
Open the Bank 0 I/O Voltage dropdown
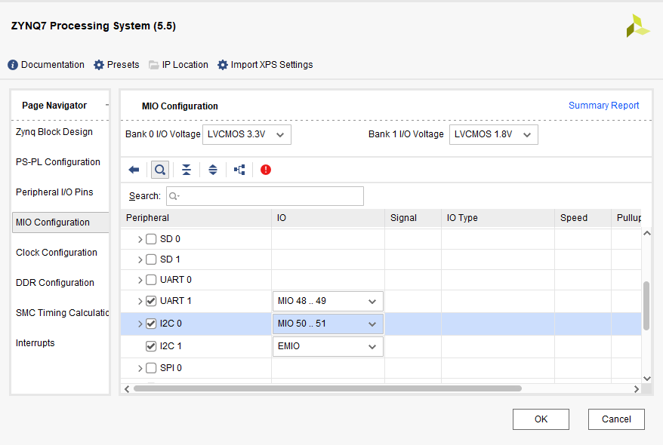pos(247,134)
